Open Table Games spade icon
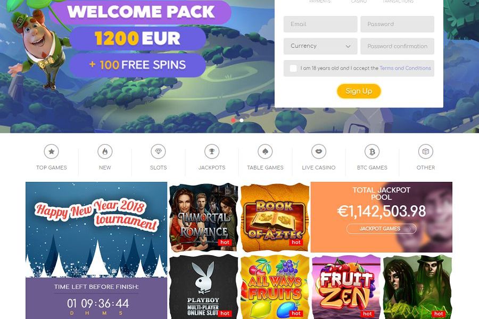Viewport: 479px width, 319px height. (265, 152)
